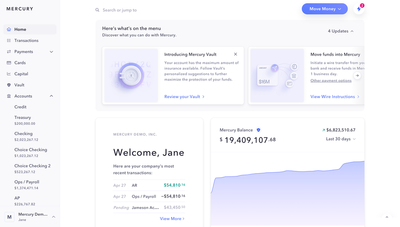Click Other payment options link
This screenshot has width=400, height=227.
pos(331,80)
